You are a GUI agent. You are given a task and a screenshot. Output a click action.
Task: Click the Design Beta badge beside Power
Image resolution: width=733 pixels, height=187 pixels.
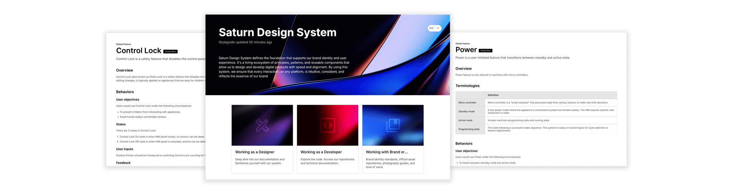coord(485,50)
